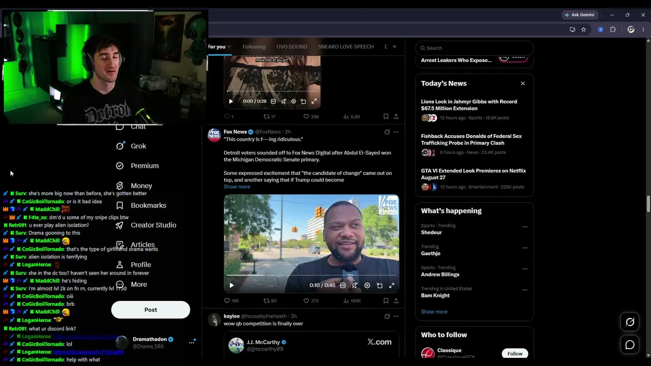Toggle captions on the 0:28 video
The height and width of the screenshot is (366, 651).
[273, 101]
